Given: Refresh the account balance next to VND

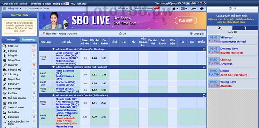Looking at the screenshot, I should click(x=204, y=3).
